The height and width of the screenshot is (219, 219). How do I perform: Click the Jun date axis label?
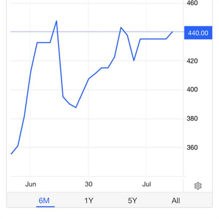[31, 184]
